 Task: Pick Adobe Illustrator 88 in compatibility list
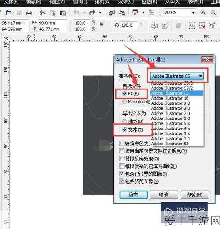point(177,144)
